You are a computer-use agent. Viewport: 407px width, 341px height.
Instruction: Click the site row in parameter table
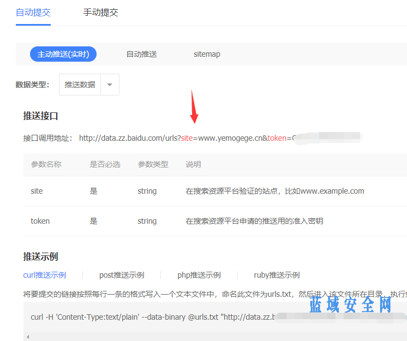pos(37,191)
